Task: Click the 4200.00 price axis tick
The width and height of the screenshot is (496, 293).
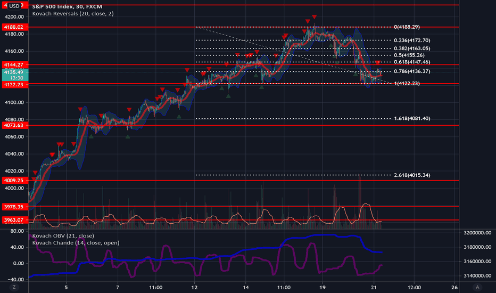Action: click(x=14, y=17)
